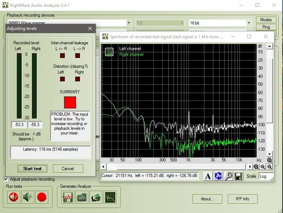
Task: Open the 1-2 channel dropdown
Action: 182,23
